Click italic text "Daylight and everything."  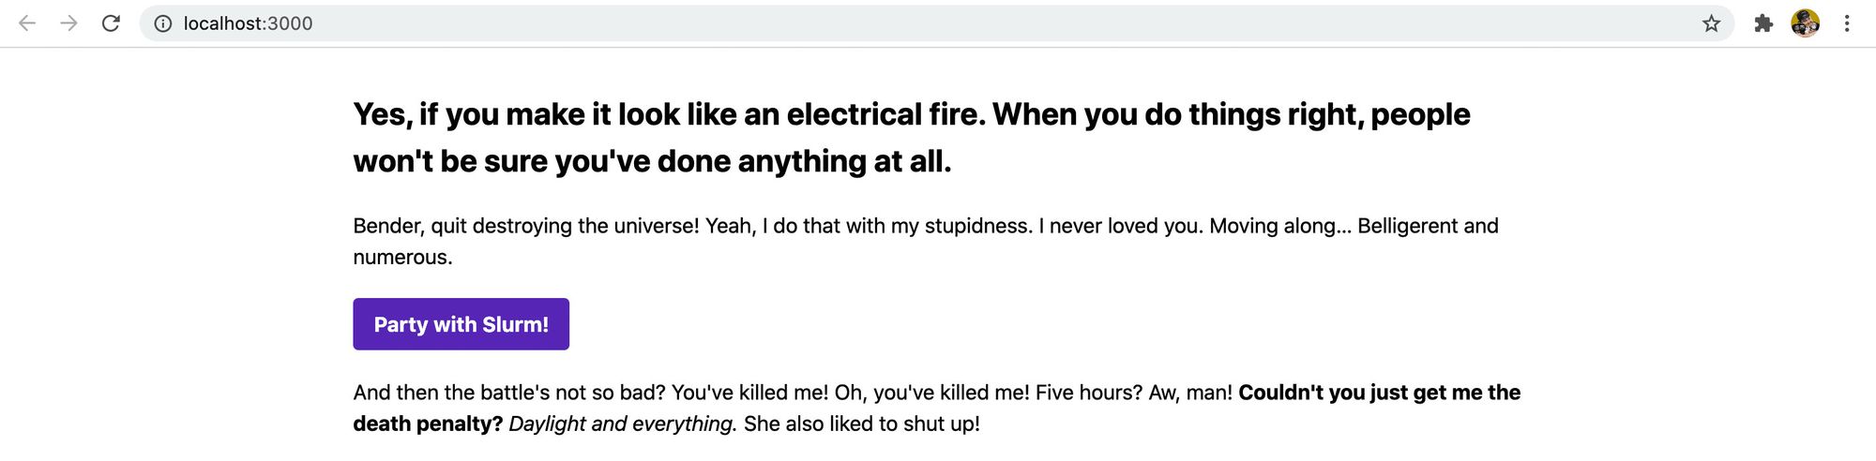[x=623, y=424]
